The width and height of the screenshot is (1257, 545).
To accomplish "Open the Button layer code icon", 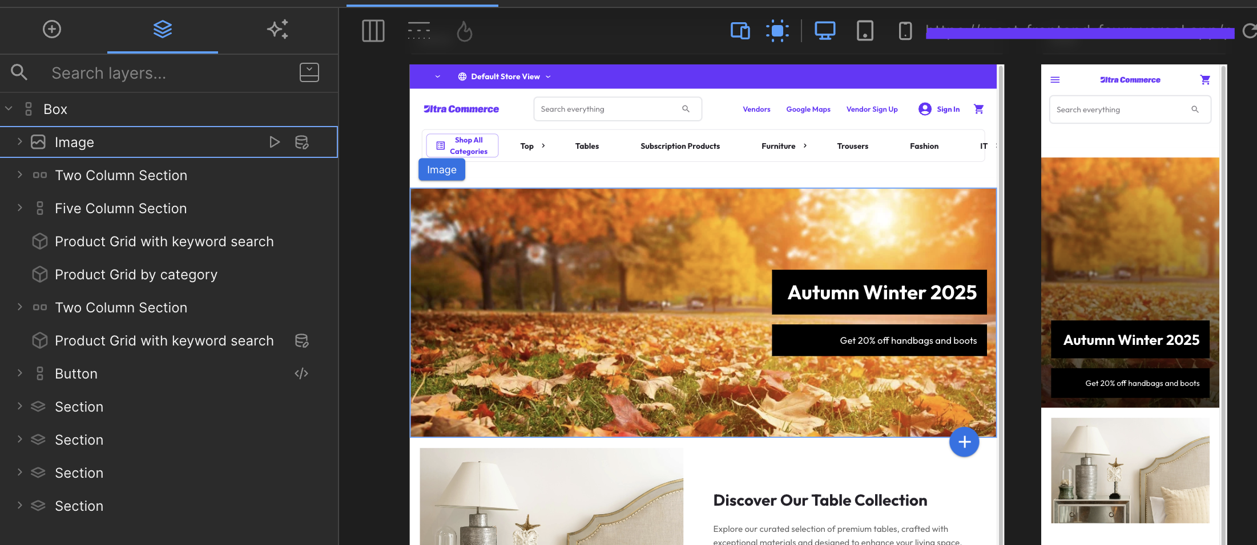I will 301,373.
